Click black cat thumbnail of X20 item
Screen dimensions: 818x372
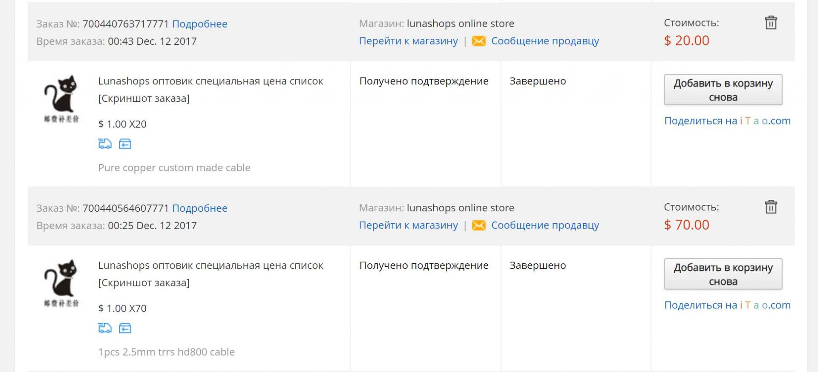[x=61, y=99]
